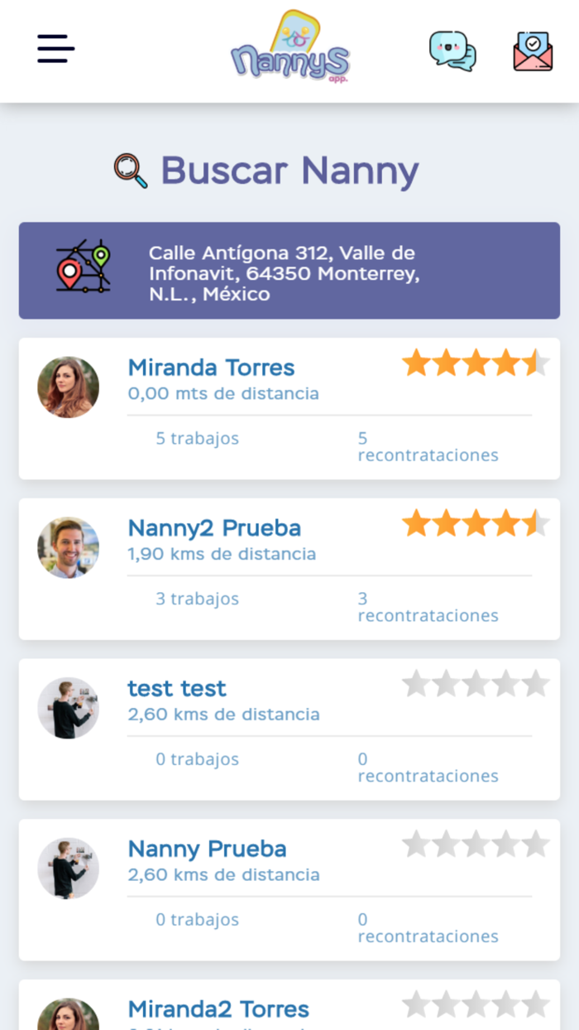Screen dimensions: 579x1030
Task: Select the test test nanny card
Action: point(289,729)
